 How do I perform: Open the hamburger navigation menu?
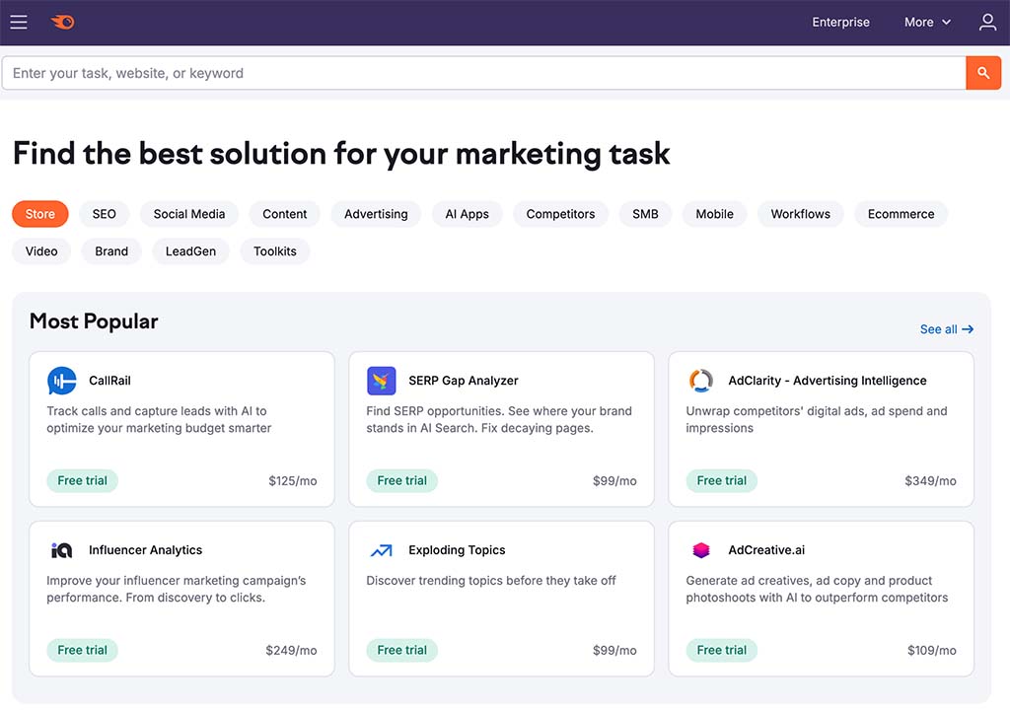(x=18, y=22)
